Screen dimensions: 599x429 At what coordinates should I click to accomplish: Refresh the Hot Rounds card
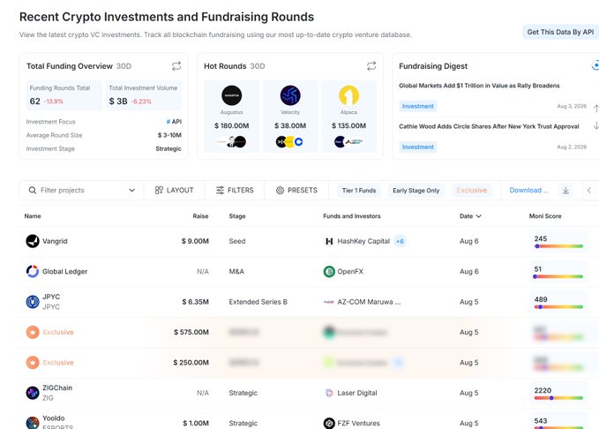click(x=371, y=66)
